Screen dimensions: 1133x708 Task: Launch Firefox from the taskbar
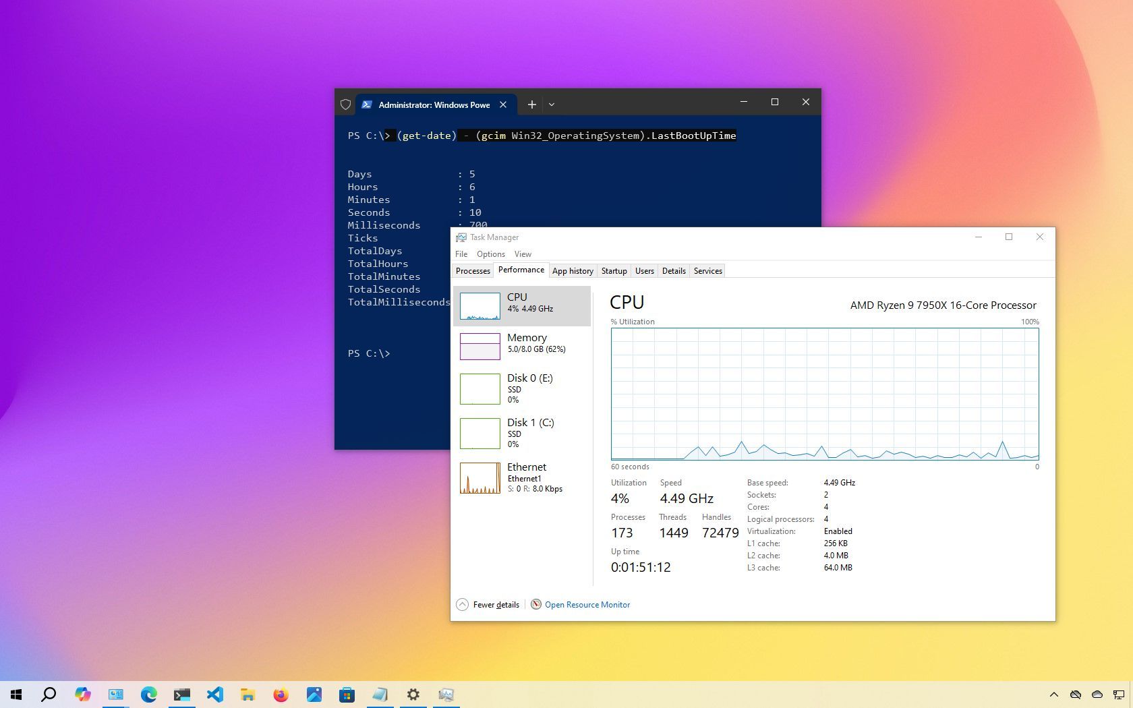(281, 695)
